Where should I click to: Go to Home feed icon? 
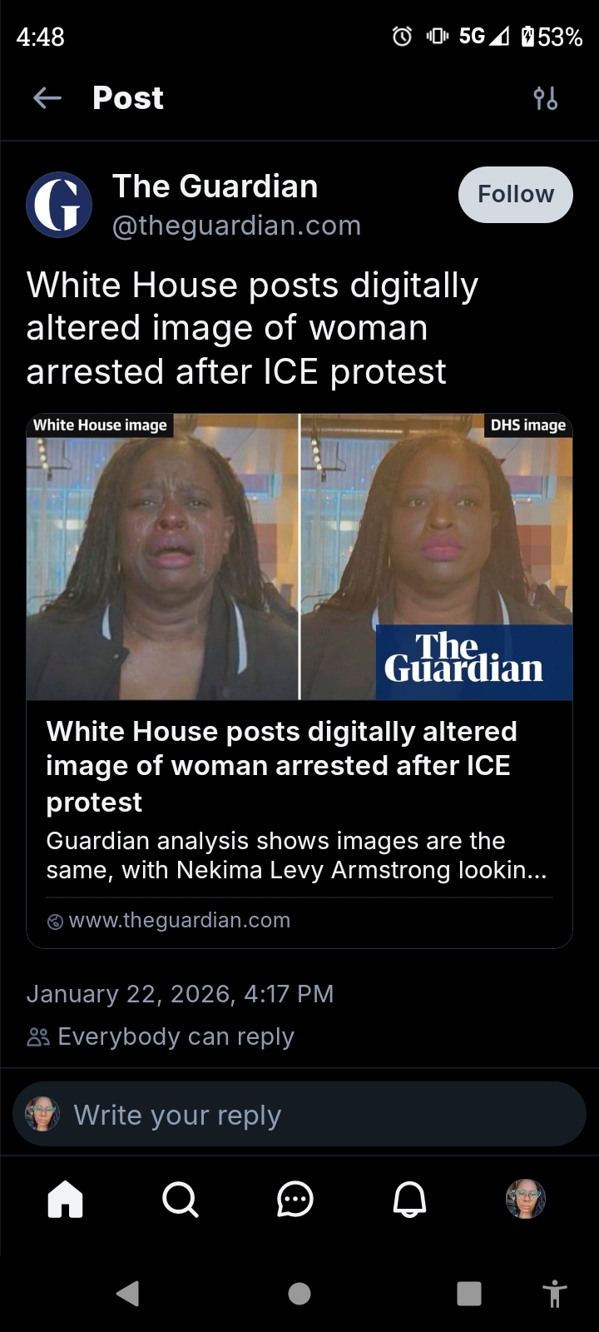66,1200
